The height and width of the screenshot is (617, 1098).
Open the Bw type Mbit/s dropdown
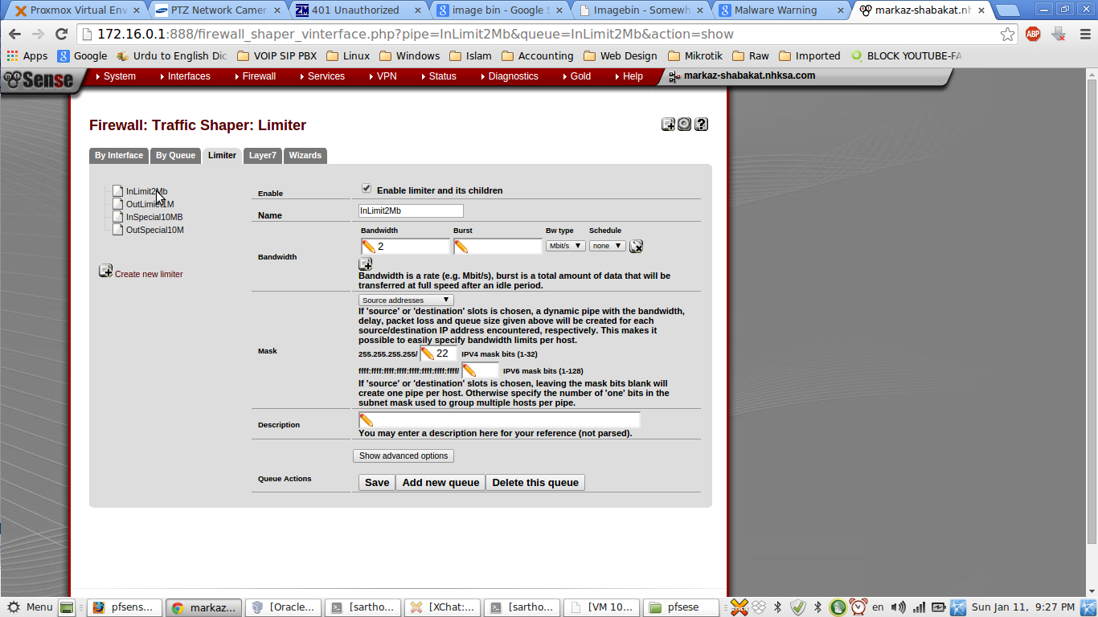coord(565,246)
